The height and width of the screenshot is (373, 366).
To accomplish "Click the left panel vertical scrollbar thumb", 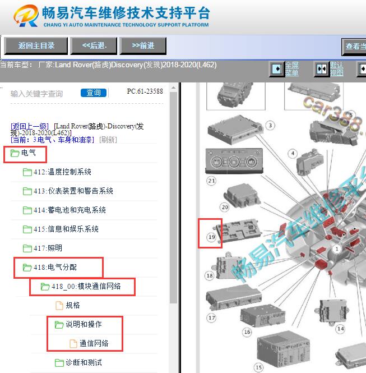I will (x=174, y=197).
